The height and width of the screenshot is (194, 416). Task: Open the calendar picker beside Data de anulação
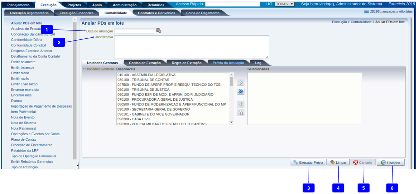click(159, 31)
